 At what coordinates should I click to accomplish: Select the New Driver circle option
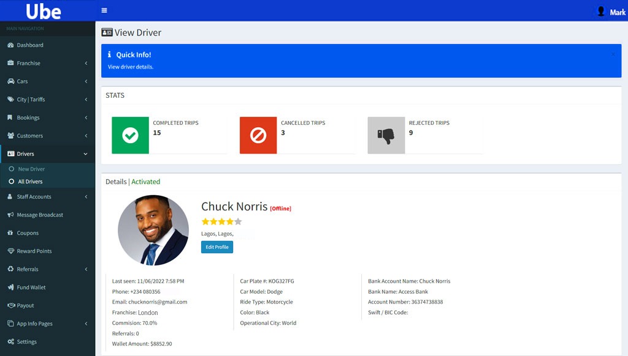11,169
